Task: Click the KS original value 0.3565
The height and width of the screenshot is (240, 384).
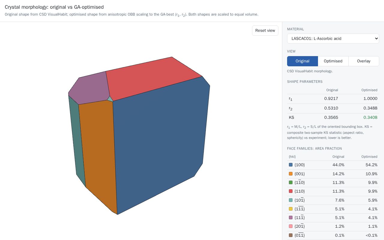Action: (x=331, y=117)
